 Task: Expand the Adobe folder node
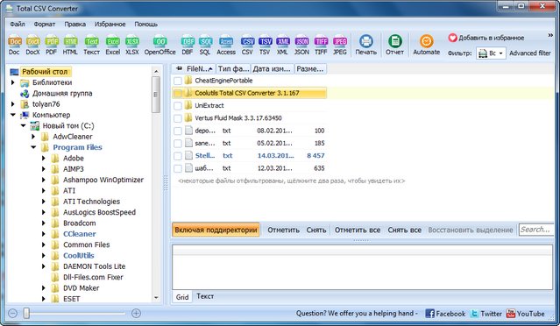pyautogui.click(x=44, y=158)
